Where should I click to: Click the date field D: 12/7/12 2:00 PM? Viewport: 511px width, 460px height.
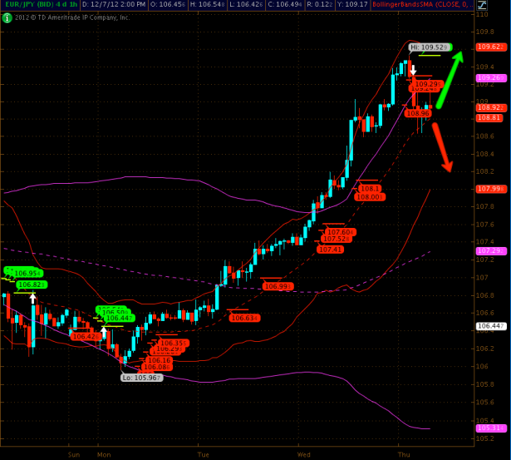point(114,4)
